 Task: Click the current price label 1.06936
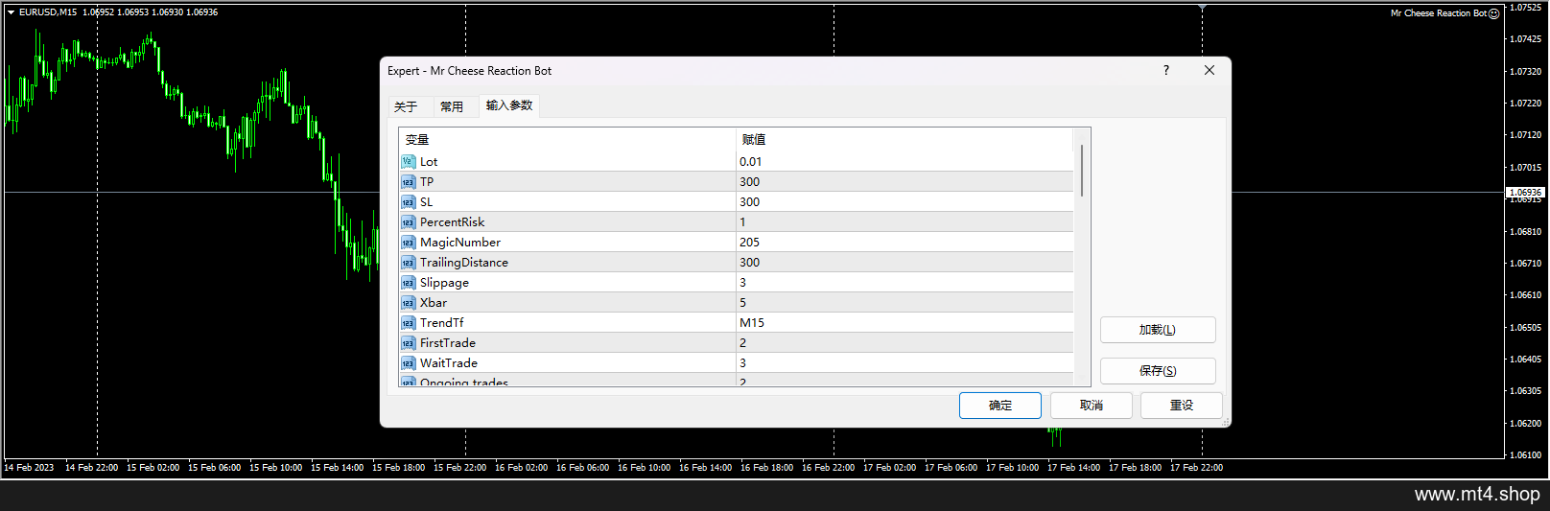tap(1526, 193)
